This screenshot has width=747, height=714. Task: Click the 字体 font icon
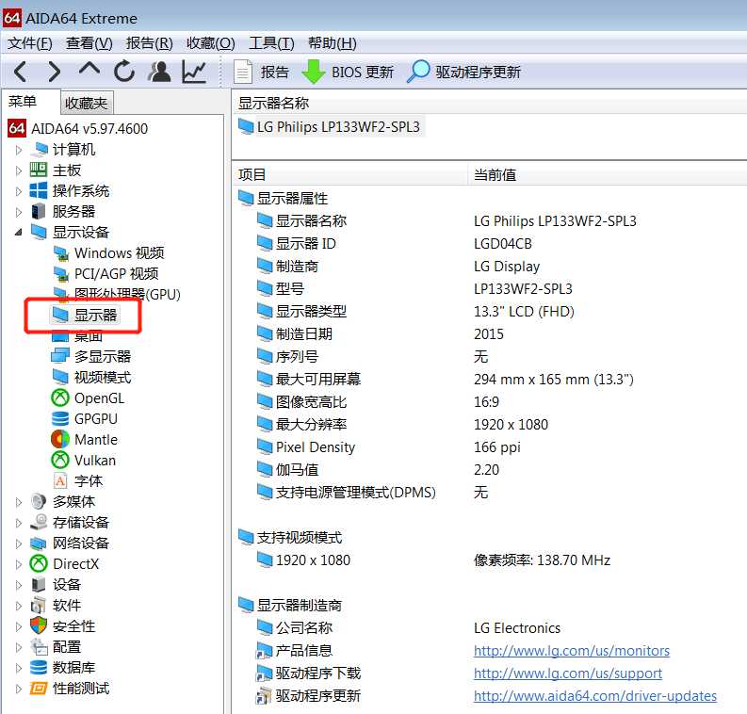(x=60, y=481)
